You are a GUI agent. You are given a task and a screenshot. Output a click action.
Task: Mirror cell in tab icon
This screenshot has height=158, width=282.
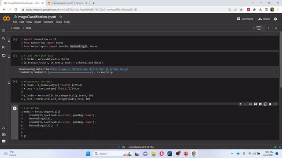tap(265, 104)
